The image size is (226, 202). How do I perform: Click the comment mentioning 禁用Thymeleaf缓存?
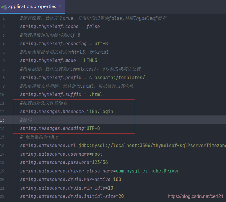coord(93,18)
